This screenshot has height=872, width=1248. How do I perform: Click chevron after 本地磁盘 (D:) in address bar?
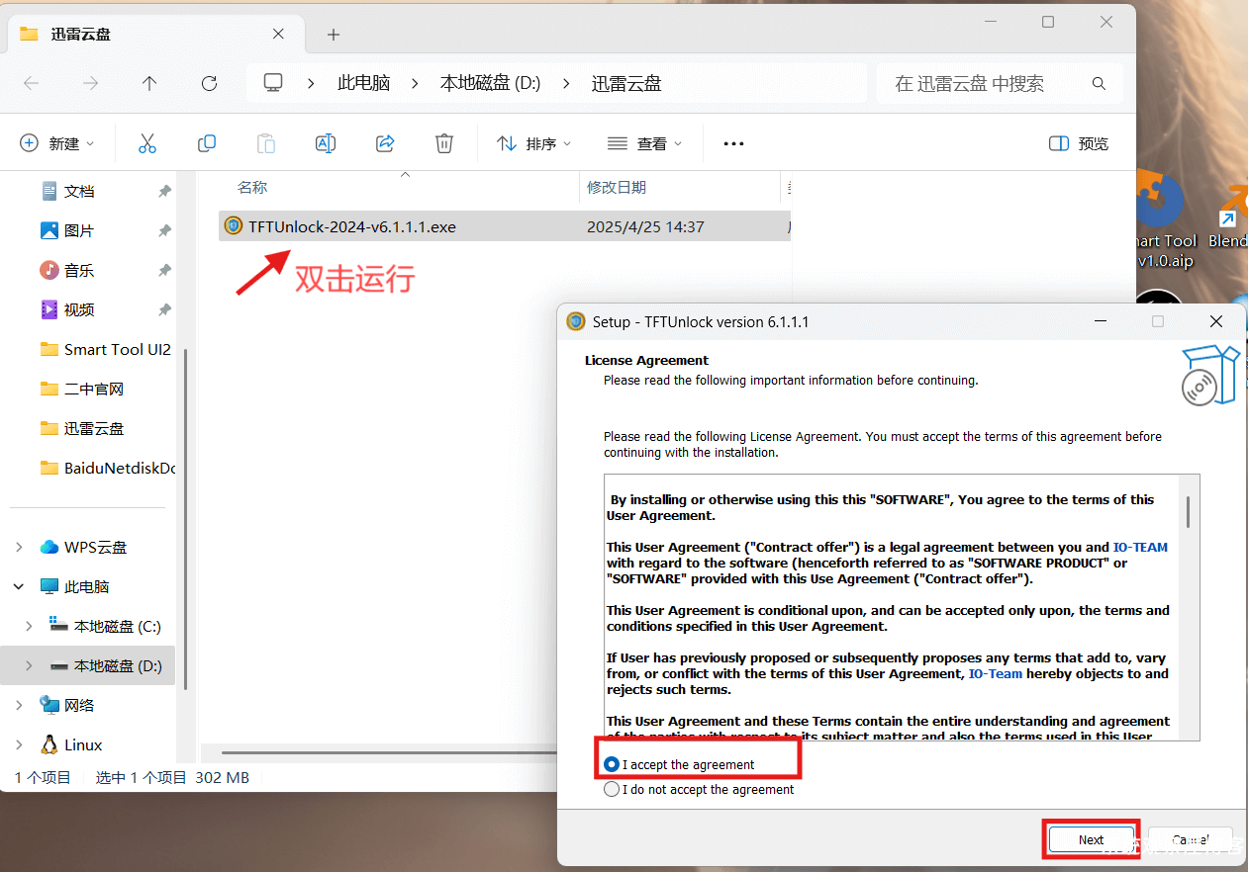[x=566, y=83]
